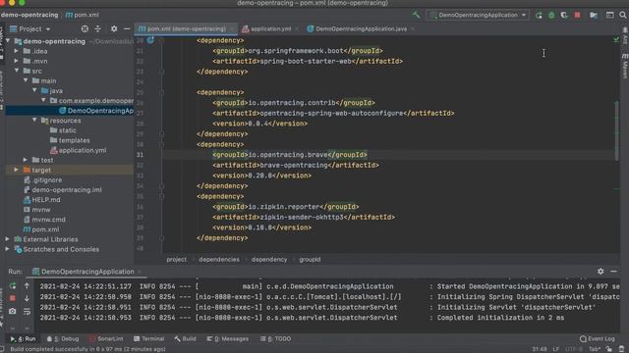This screenshot has width=629, height=353.
Task: Click the up arrow in Run console
Action: click(27, 286)
